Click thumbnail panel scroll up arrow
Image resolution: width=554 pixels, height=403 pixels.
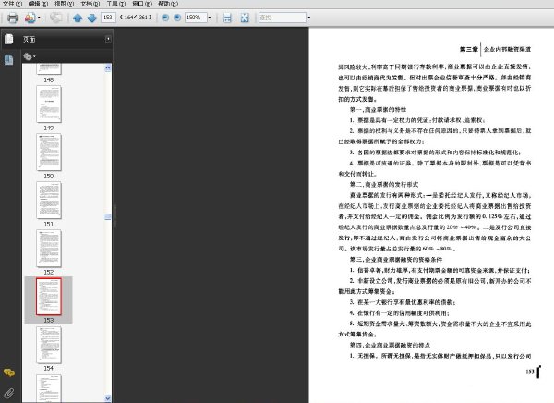[x=108, y=67]
